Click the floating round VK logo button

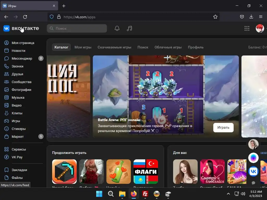[x=253, y=171]
